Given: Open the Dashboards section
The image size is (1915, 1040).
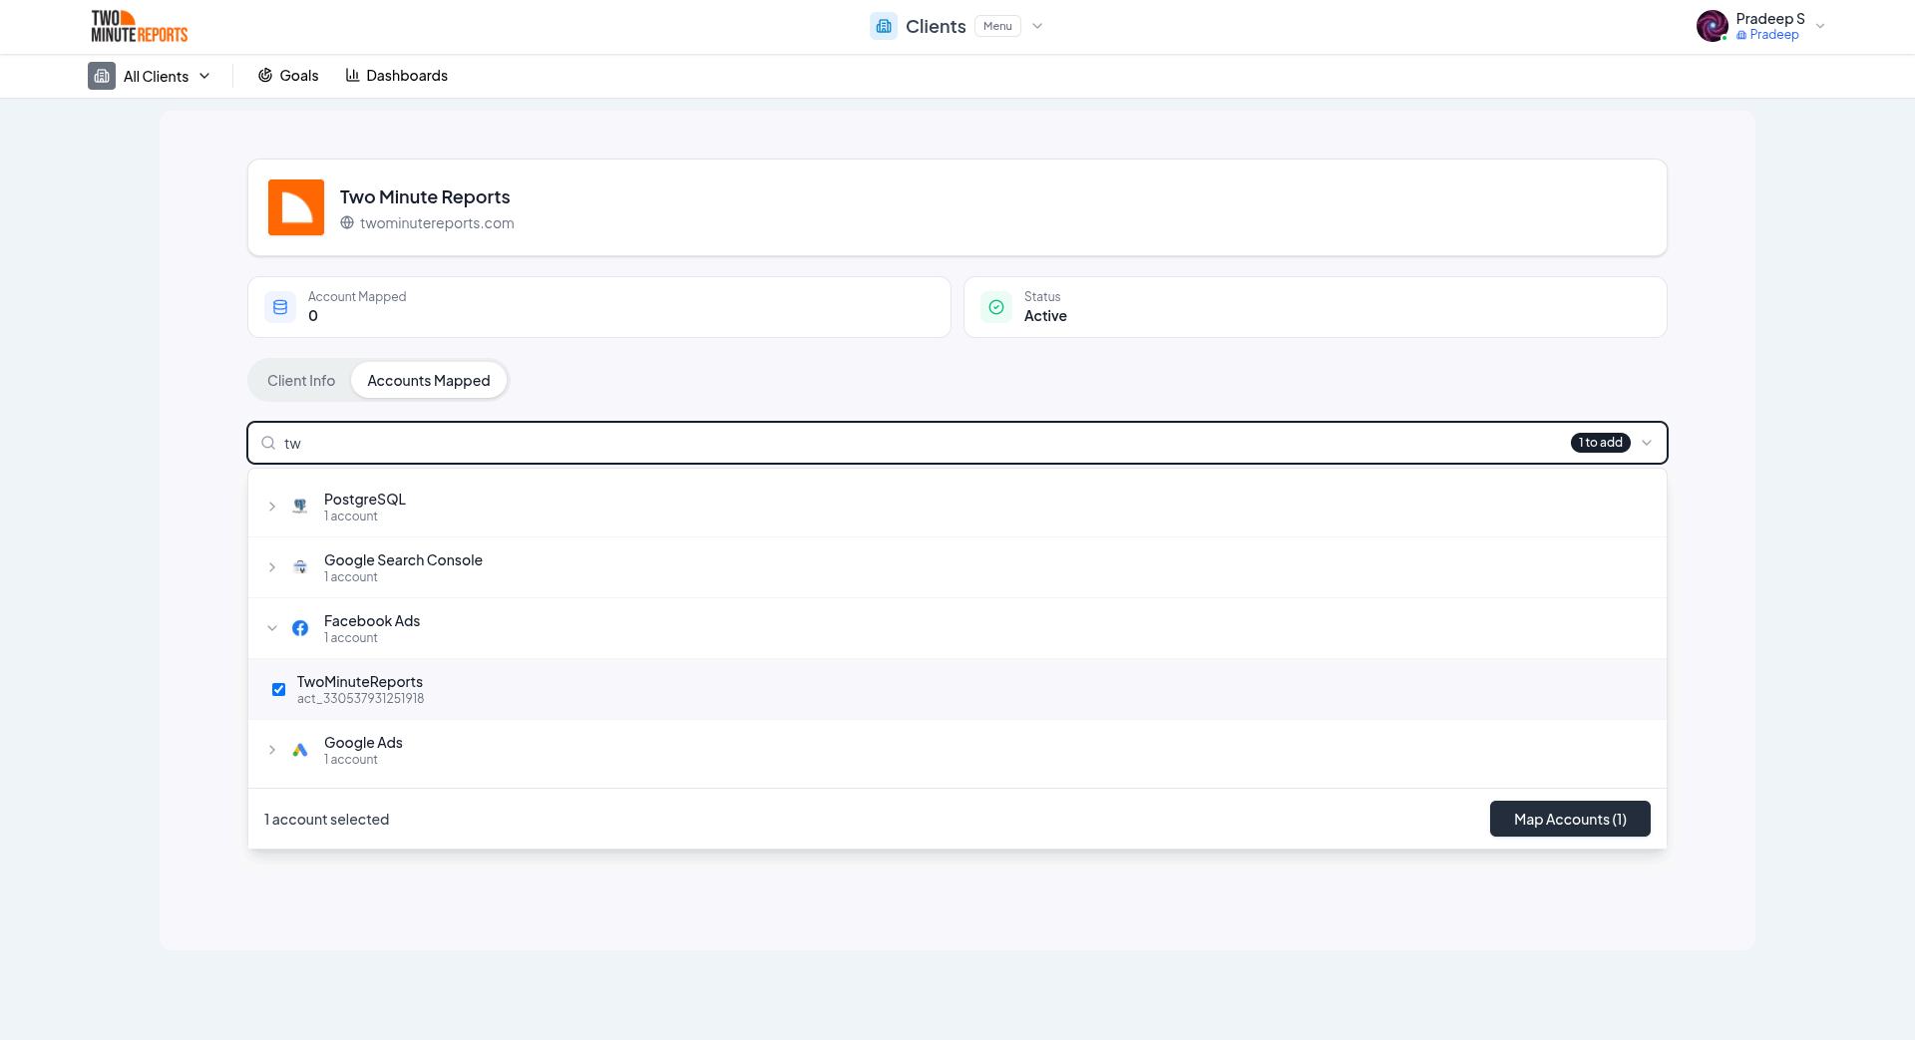Looking at the screenshot, I should coord(353,75).
